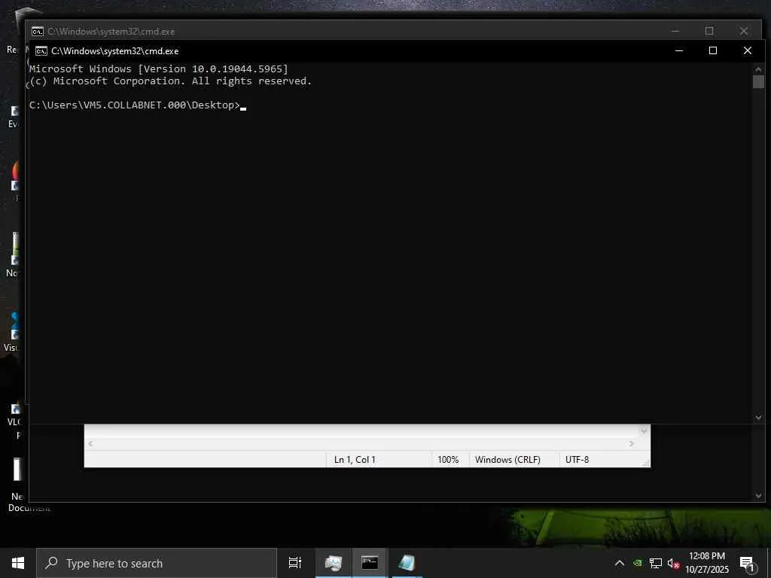This screenshot has width=771, height=578.
Task: Click the Microsoft Corporation copyright line
Action: [x=170, y=81]
